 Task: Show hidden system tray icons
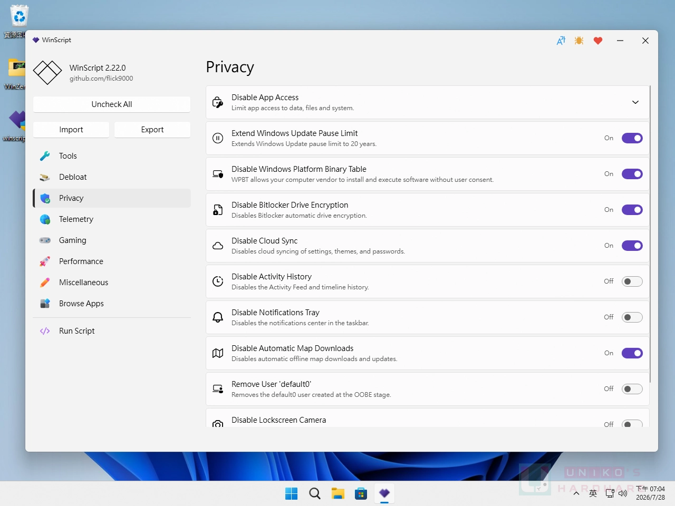pyautogui.click(x=576, y=493)
